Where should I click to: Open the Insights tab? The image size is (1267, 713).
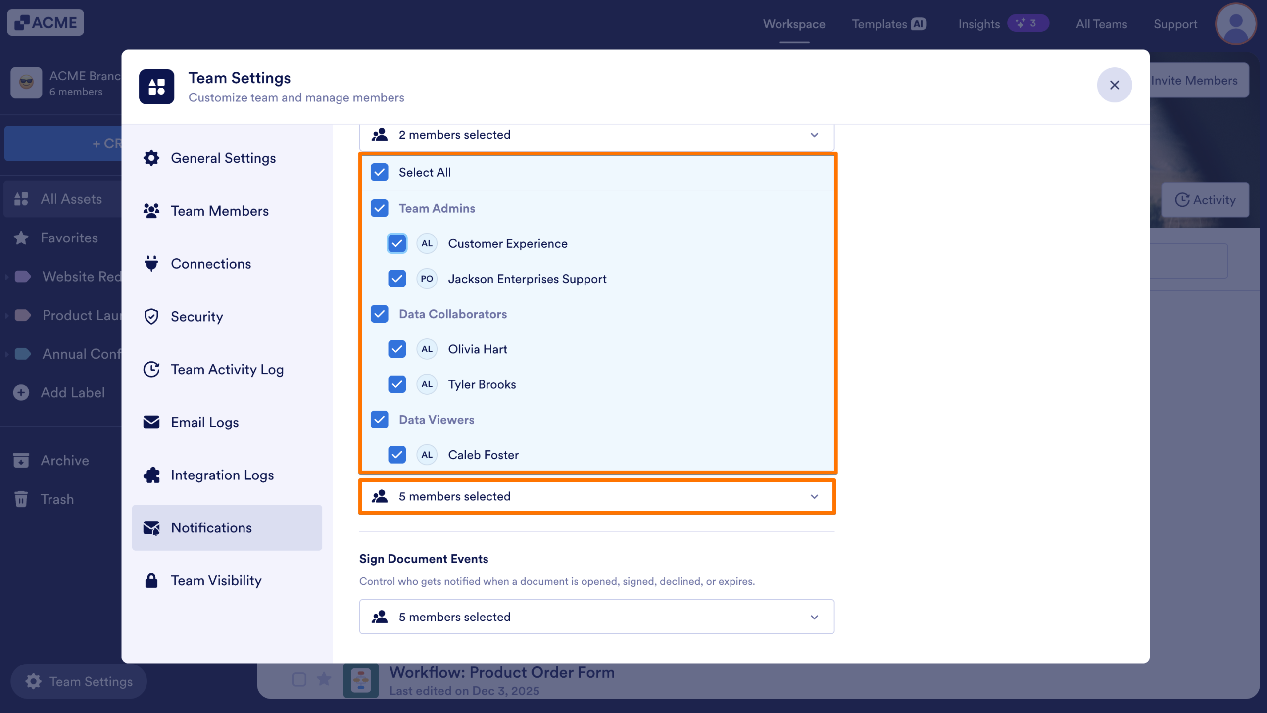click(x=1003, y=24)
